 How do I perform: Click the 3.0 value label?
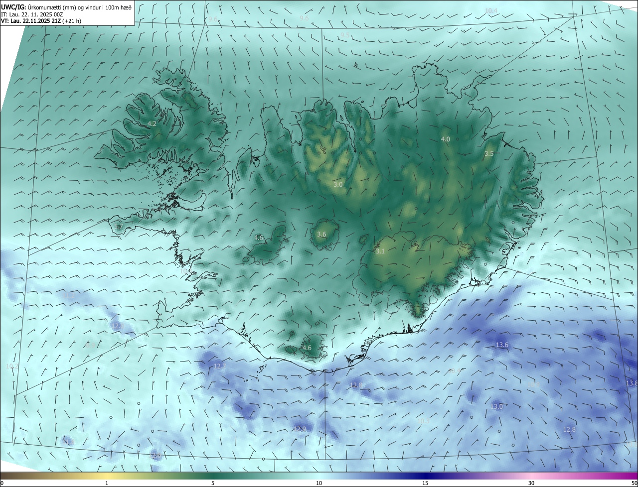(338, 184)
